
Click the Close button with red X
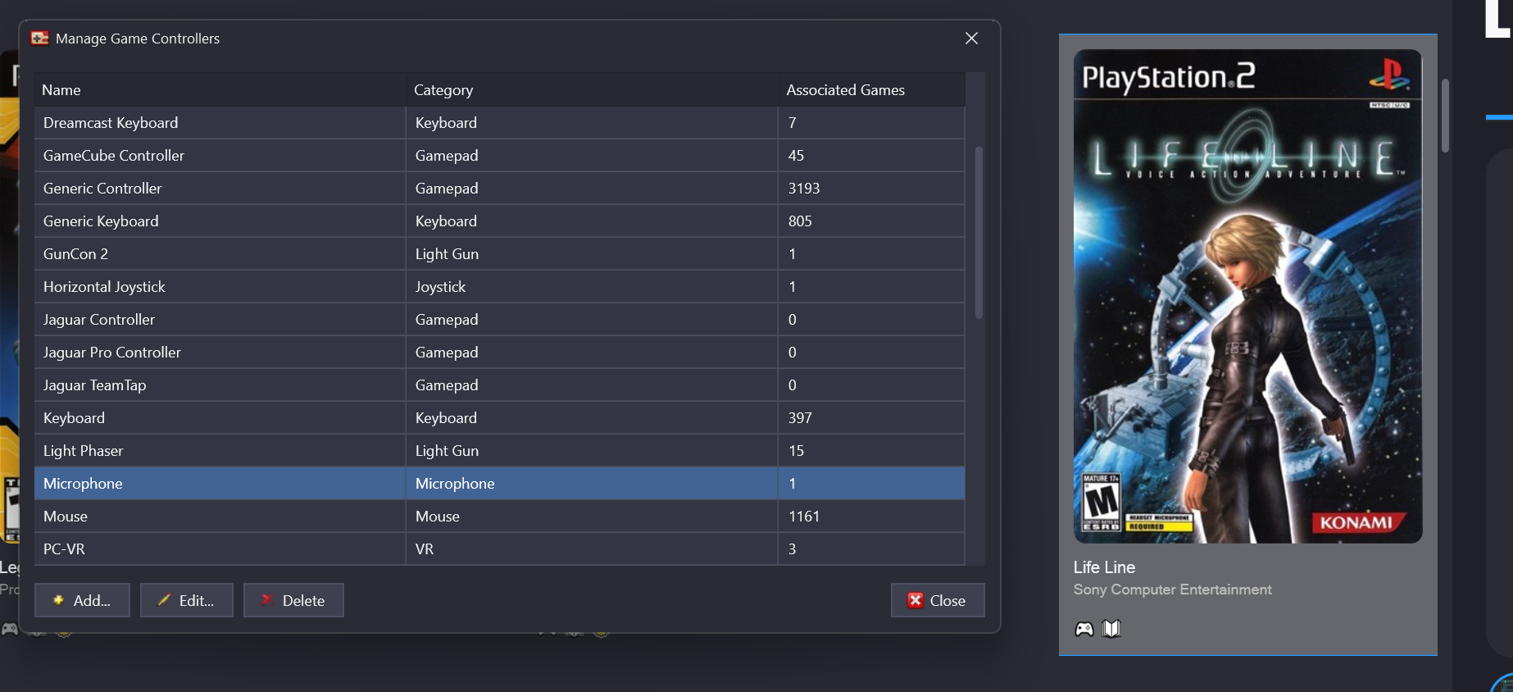point(937,600)
